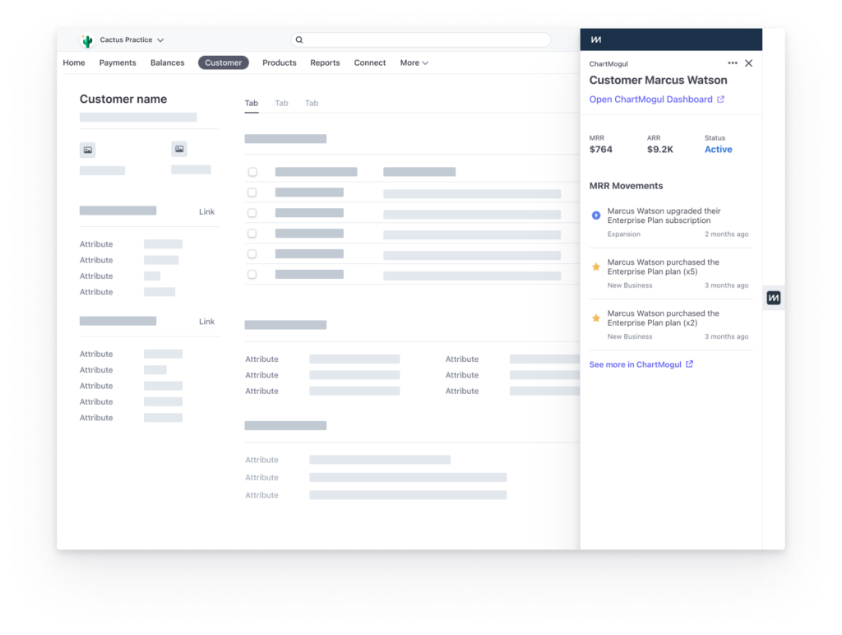The height and width of the screenshot is (635, 842).
Task: Select the Customer nav pill
Action: (224, 63)
